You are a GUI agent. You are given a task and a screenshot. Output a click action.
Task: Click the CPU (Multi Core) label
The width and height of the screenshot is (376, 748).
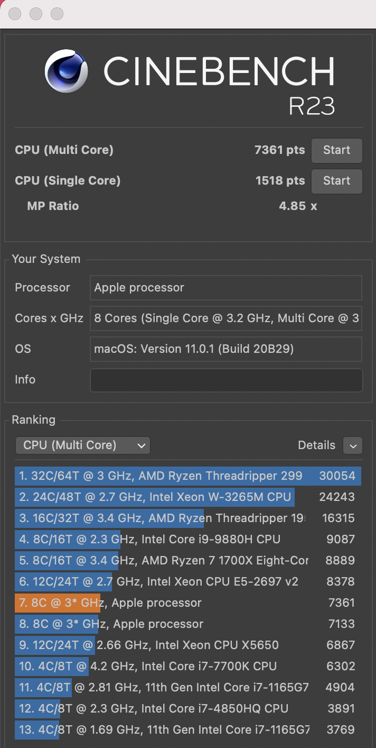tap(64, 150)
